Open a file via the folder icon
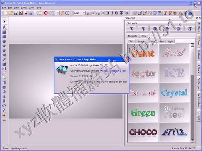202x151 pixels. 11,13
